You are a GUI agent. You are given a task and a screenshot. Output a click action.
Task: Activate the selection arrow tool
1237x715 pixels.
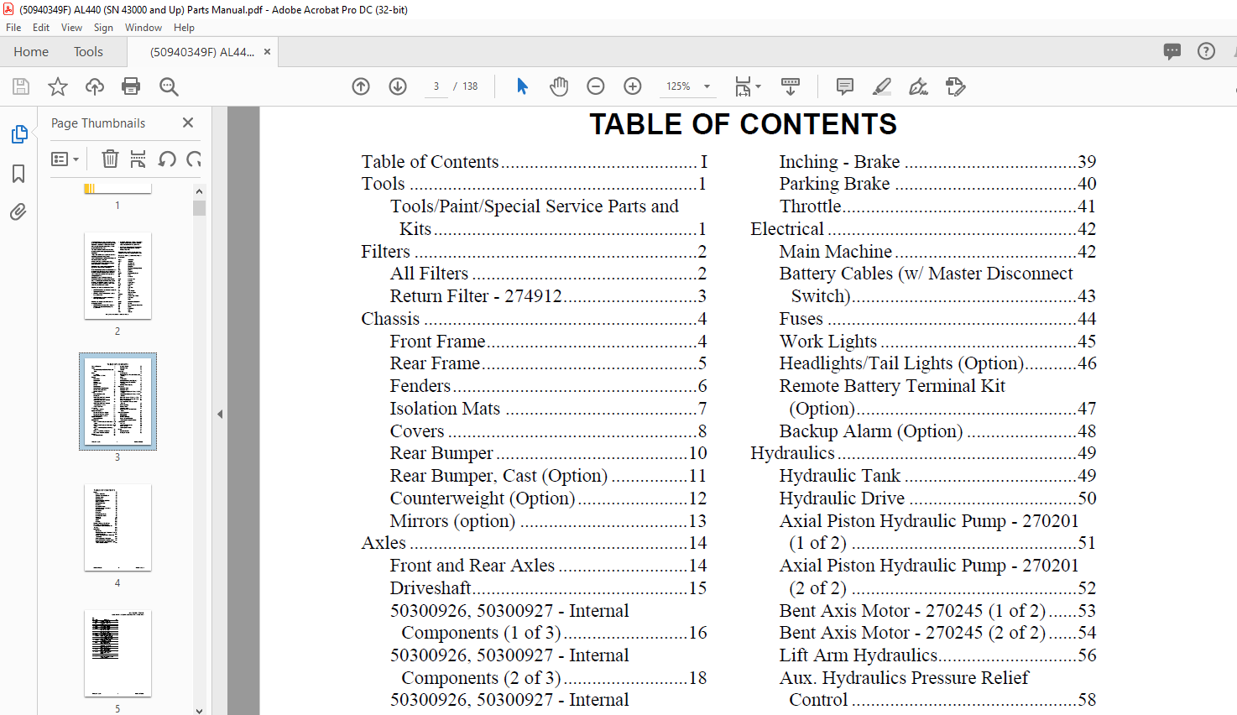[522, 86]
